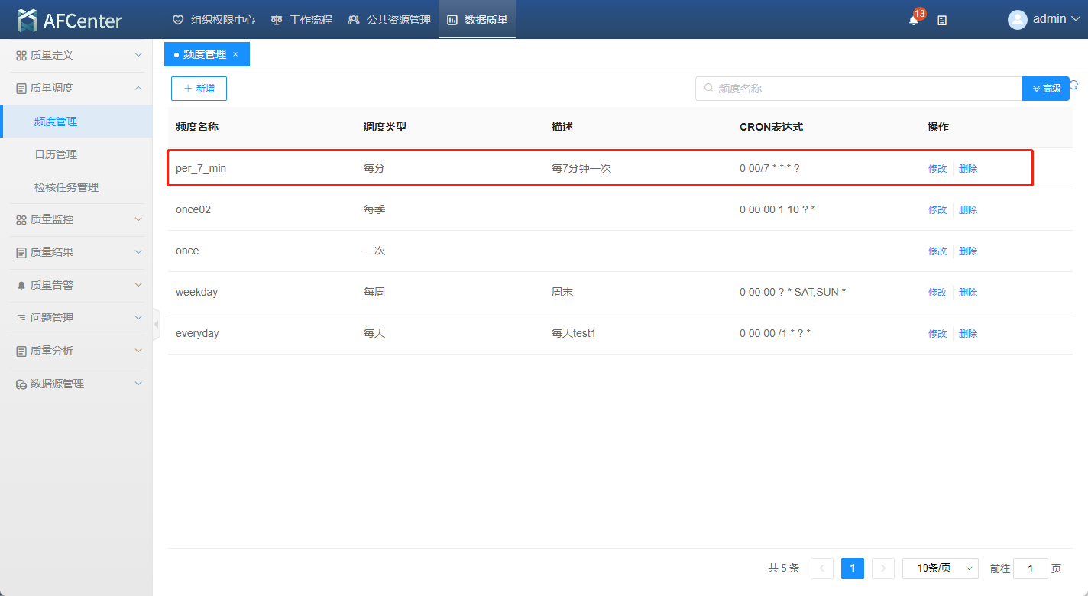Click the refresh icon next to 高级
This screenshot has height=596, width=1088.
1074,86
